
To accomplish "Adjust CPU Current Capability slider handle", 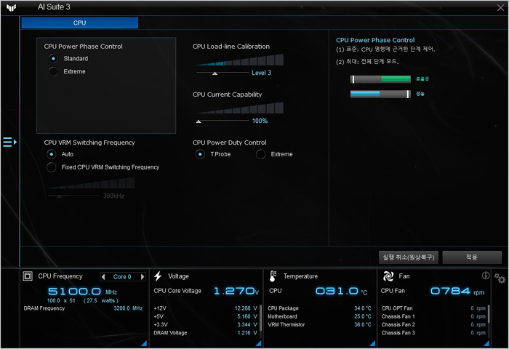I will (x=199, y=121).
